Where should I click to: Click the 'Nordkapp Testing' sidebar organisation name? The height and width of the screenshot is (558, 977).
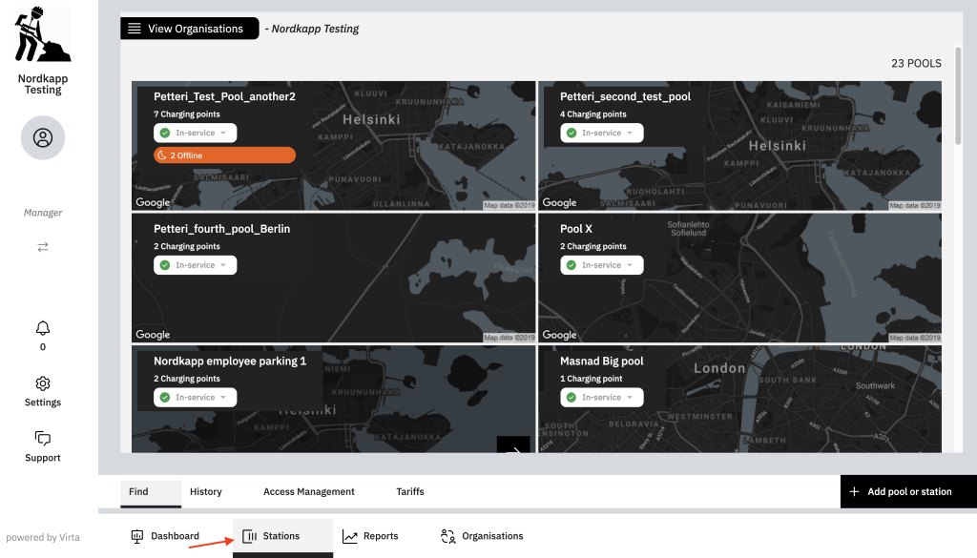pyautogui.click(x=43, y=84)
